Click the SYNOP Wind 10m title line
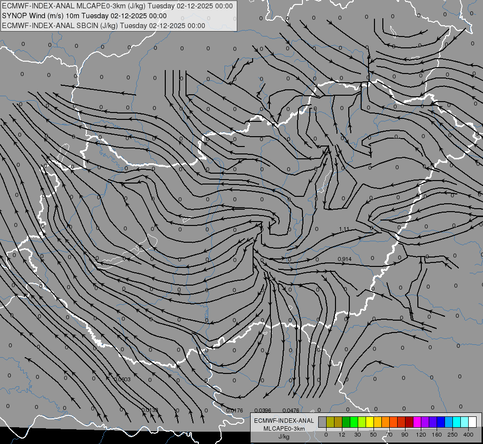This screenshot has width=483, height=444. click(x=84, y=16)
